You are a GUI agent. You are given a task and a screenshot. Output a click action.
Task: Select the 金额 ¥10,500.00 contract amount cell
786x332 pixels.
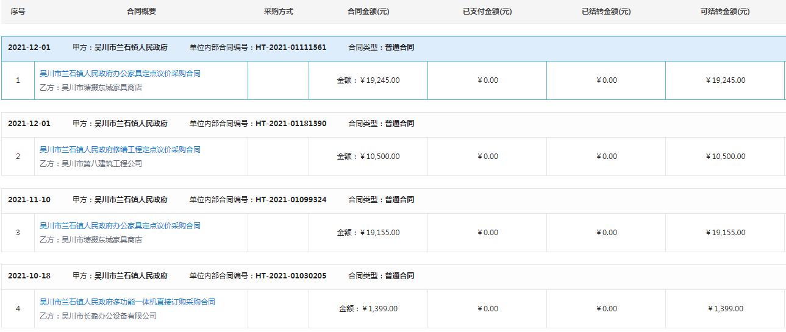coord(368,157)
